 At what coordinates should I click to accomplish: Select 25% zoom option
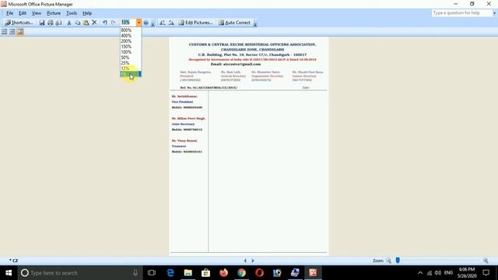click(x=131, y=63)
